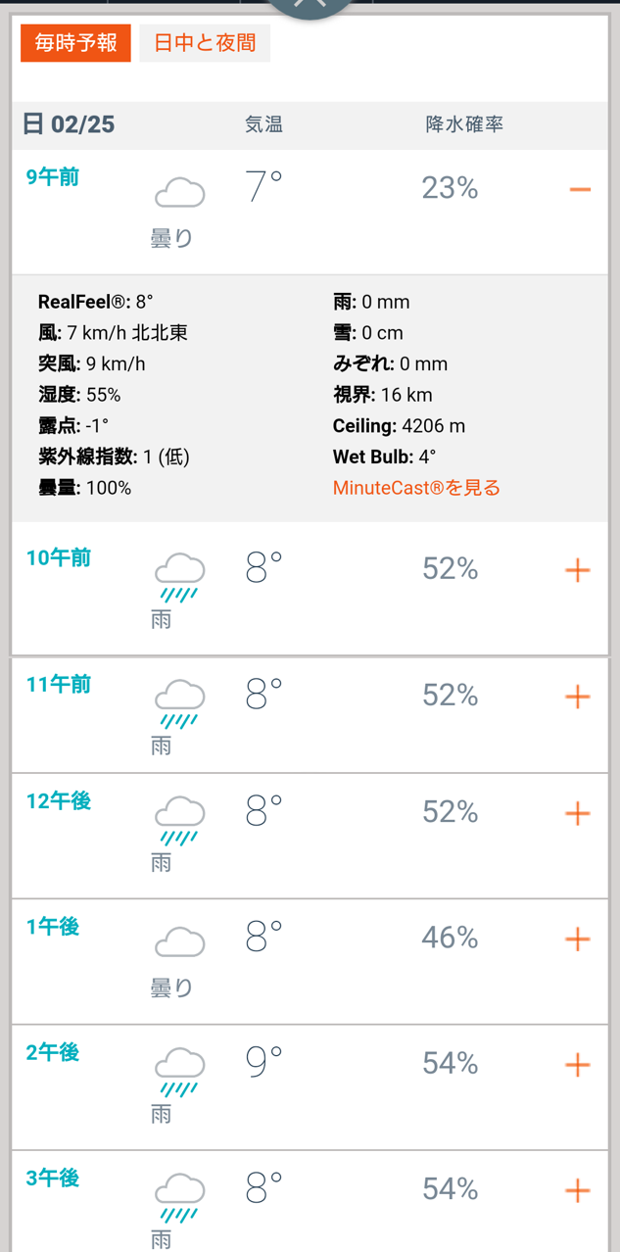Image resolution: width=620 pixels, height=1252 pixels.
Task: Click the rain icon for 11午前
Action: coord(179,703)
